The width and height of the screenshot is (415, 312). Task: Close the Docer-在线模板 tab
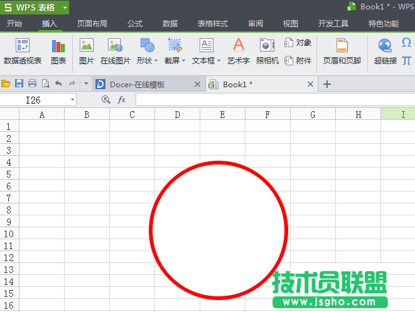197,84
